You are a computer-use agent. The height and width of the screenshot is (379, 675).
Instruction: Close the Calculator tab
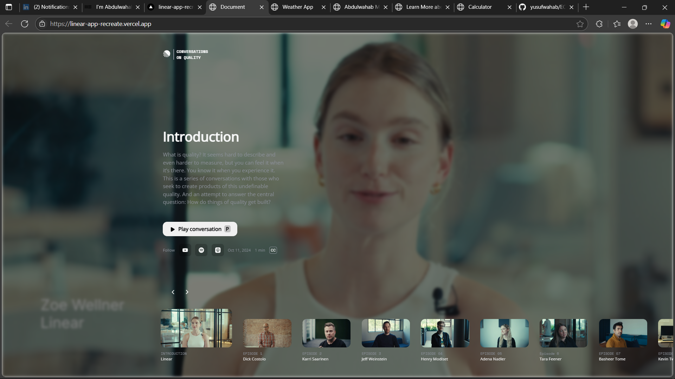tap(509, 7)
